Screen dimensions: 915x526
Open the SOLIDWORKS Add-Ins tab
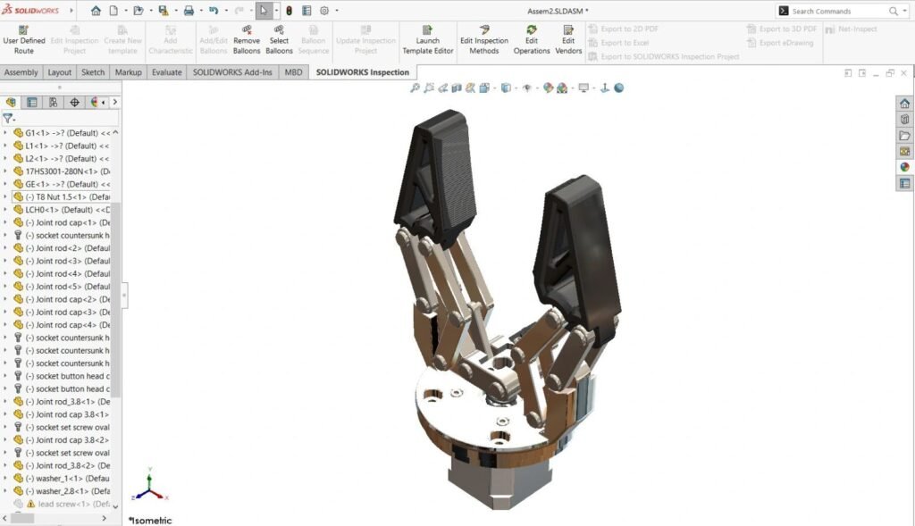(232, 72)
